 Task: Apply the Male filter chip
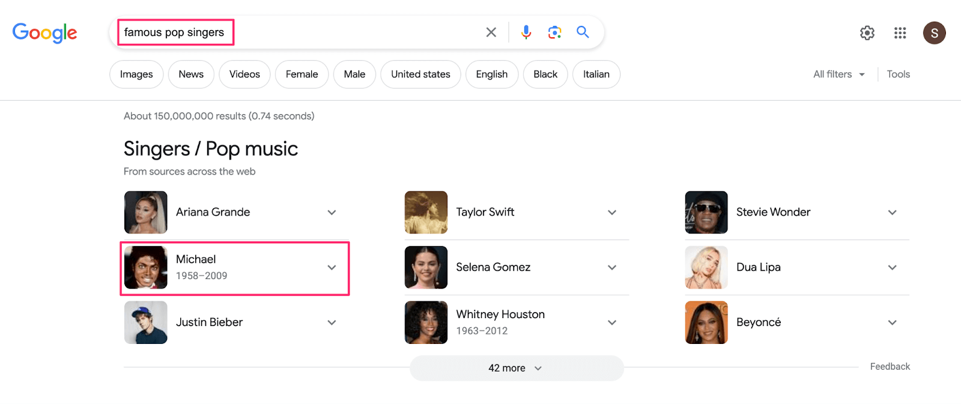click(354, 74)
